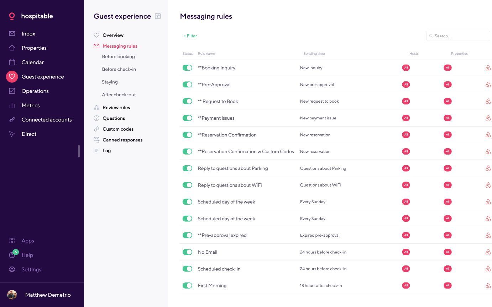The height and width of the screenshot is (307, 492).
Task: Open the Settings gear icon
Action: 12,269
